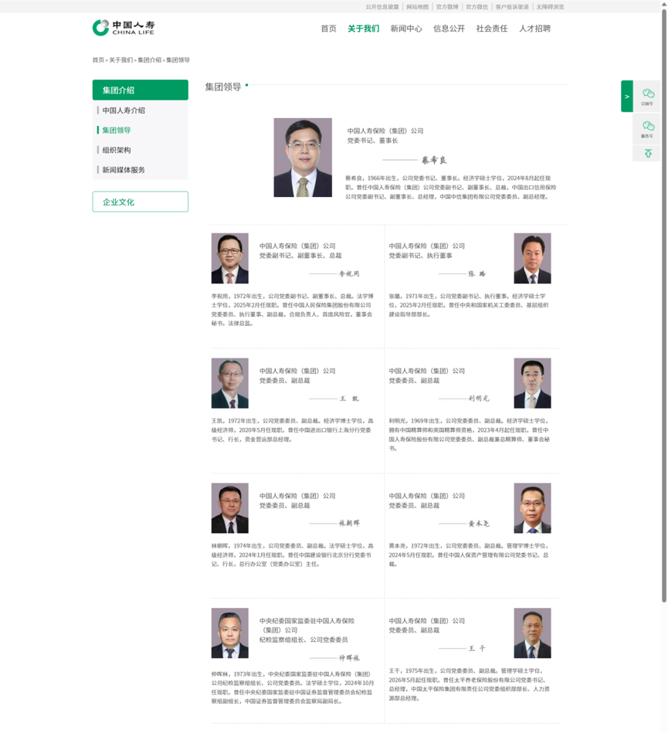Click the 企业文化 button

pyautogui.click(x=141, y=202)
